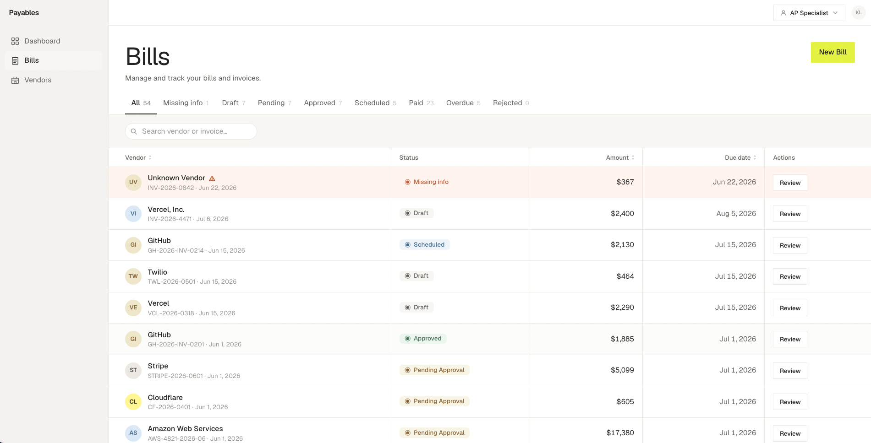Click the Draft status badge for Vercel VCL-2026-0318
This screenshot has height=443, width=871.
point(416,308)
